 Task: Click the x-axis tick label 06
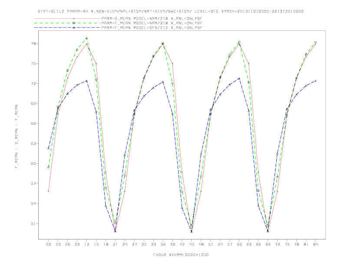(68, 244)
